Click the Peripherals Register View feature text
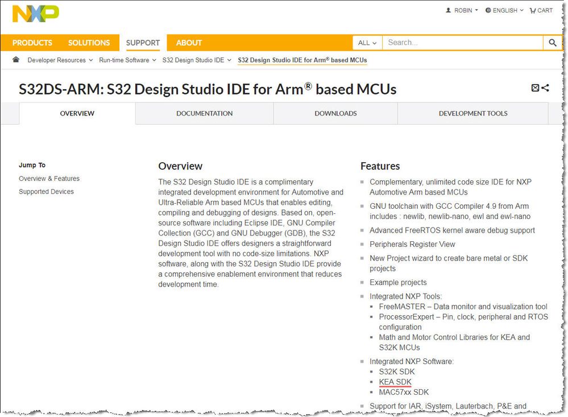568x417 pixels. 412,245
